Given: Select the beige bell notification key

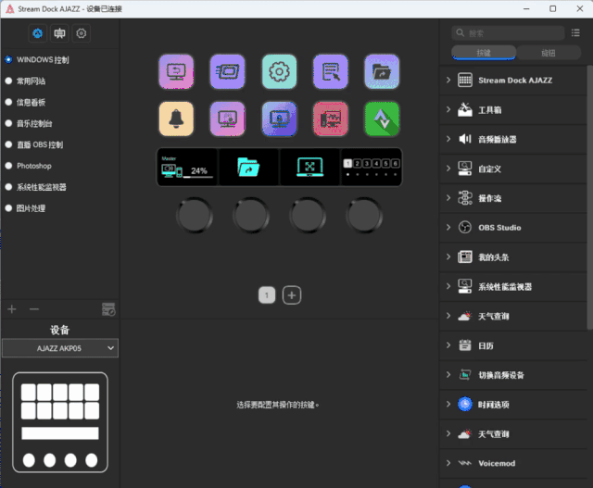Looking at the screenshot, I should click(176, 119).
